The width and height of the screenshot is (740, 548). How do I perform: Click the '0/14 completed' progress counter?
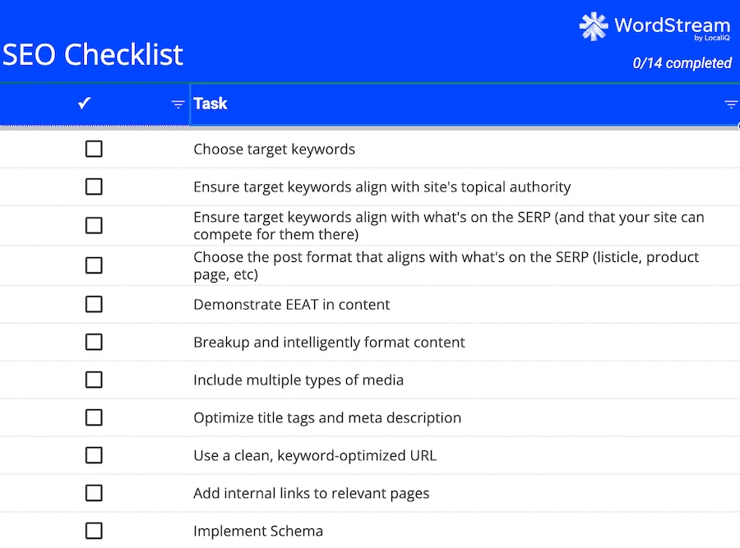click(682, 63)
